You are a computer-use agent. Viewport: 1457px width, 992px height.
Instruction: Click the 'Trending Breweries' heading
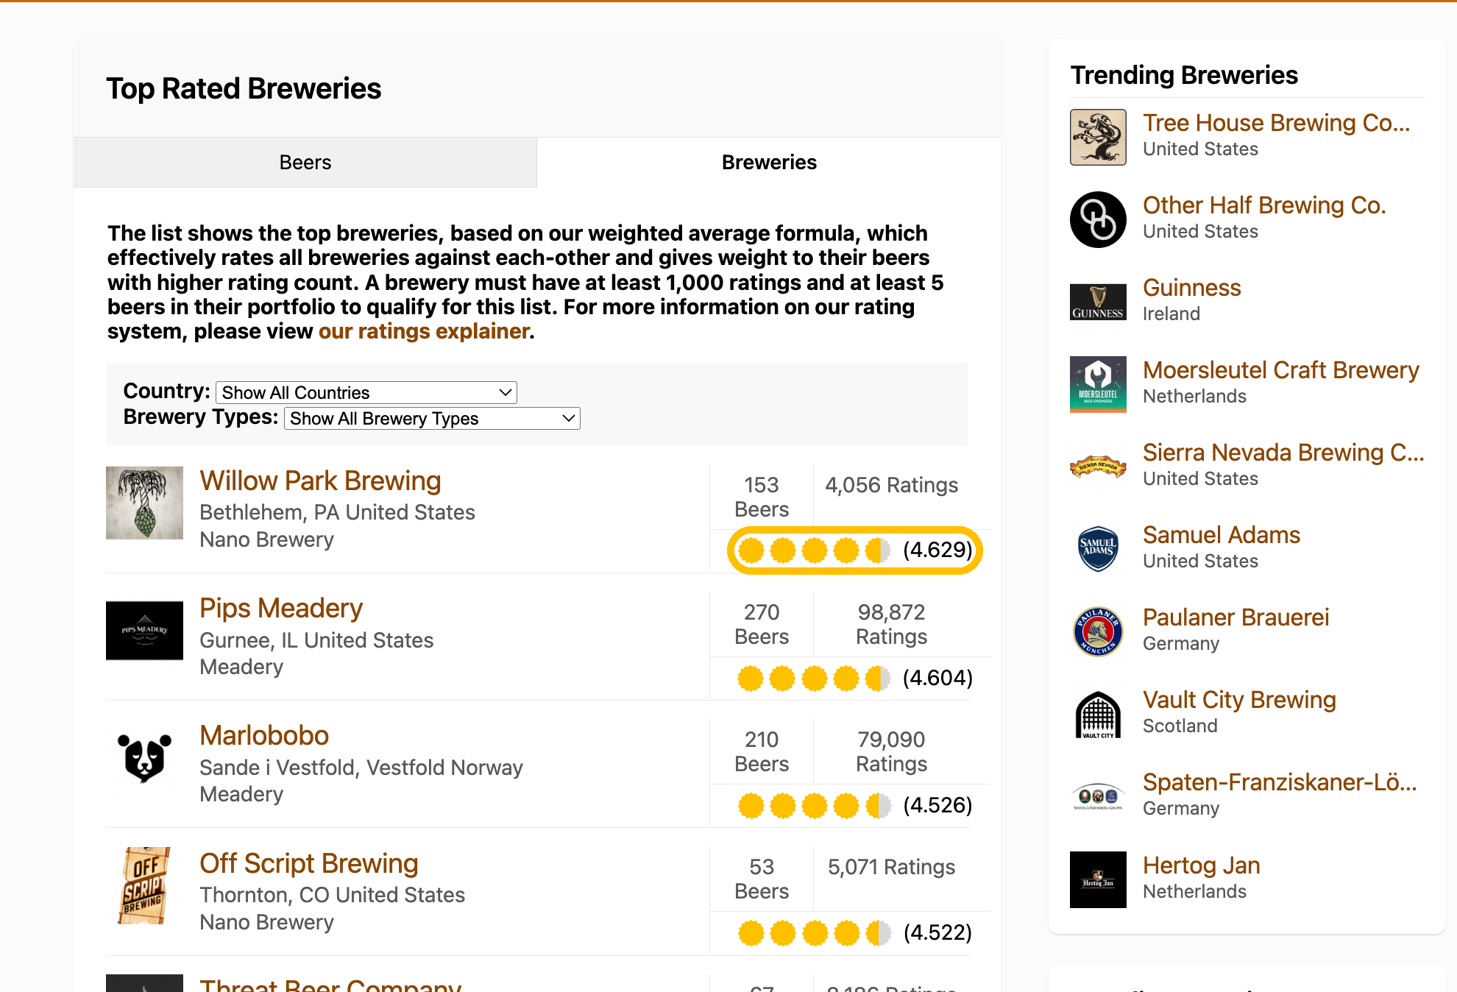pyautogui.click(x=1184, y=75)
